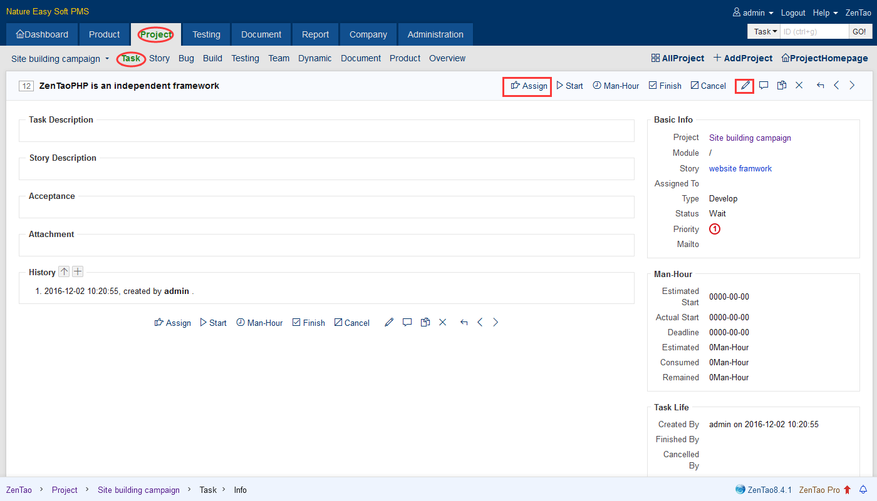The width and height of the screenshot is (877, 501).
Task: Open the admin user dropdown
Action: (753, 13)
